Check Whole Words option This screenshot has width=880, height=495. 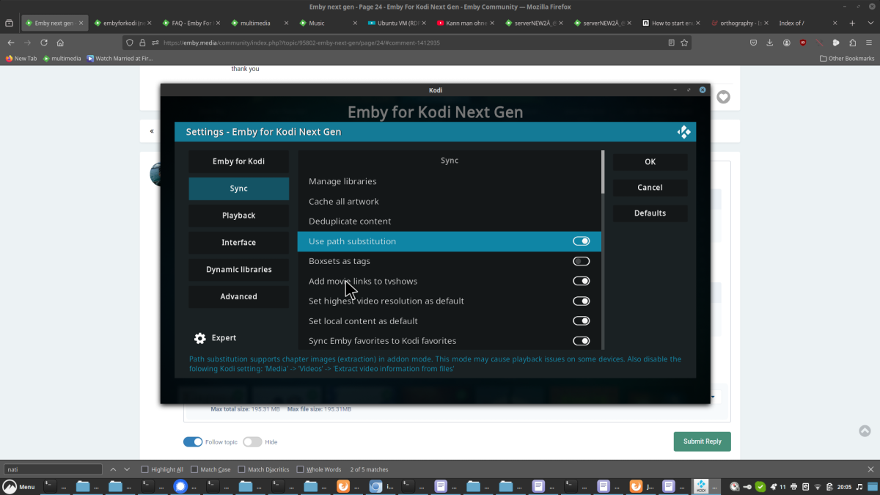[300, 469]
